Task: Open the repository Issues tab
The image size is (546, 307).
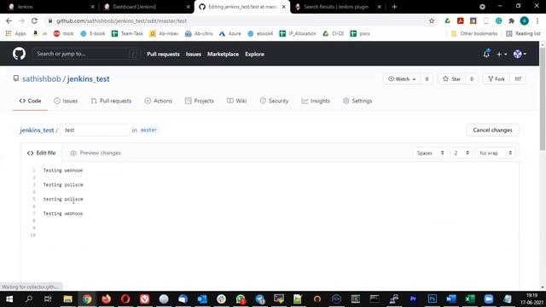Action: click(66, 101)
